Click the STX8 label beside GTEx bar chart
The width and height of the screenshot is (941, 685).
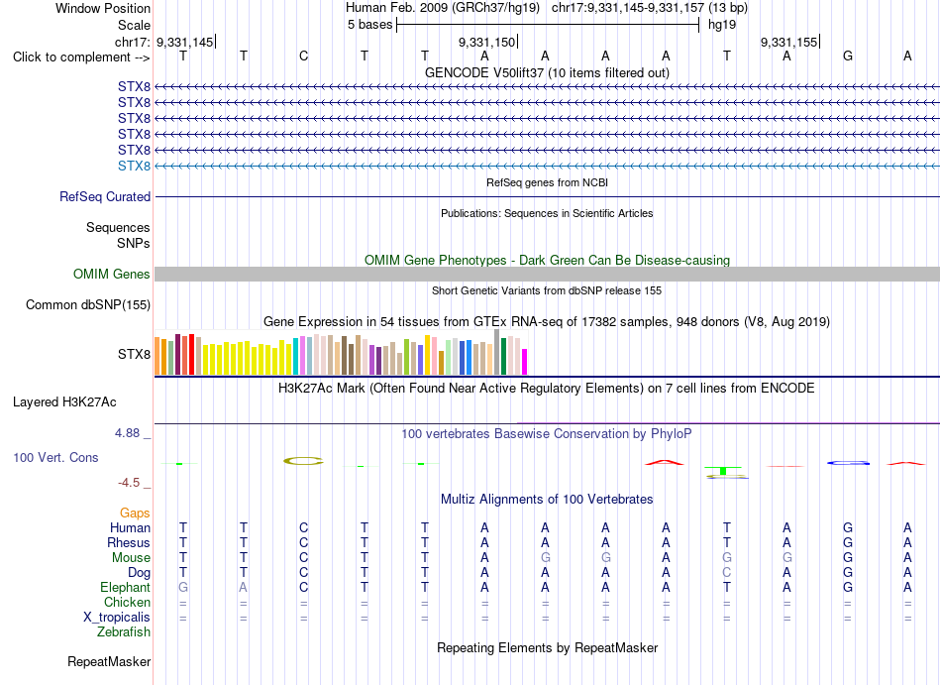pyautogui.click(x=134, y=354)
